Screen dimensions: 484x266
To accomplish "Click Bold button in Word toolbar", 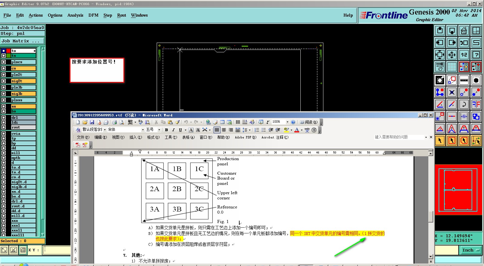I will pyautogui.click(x=166, y=130).
